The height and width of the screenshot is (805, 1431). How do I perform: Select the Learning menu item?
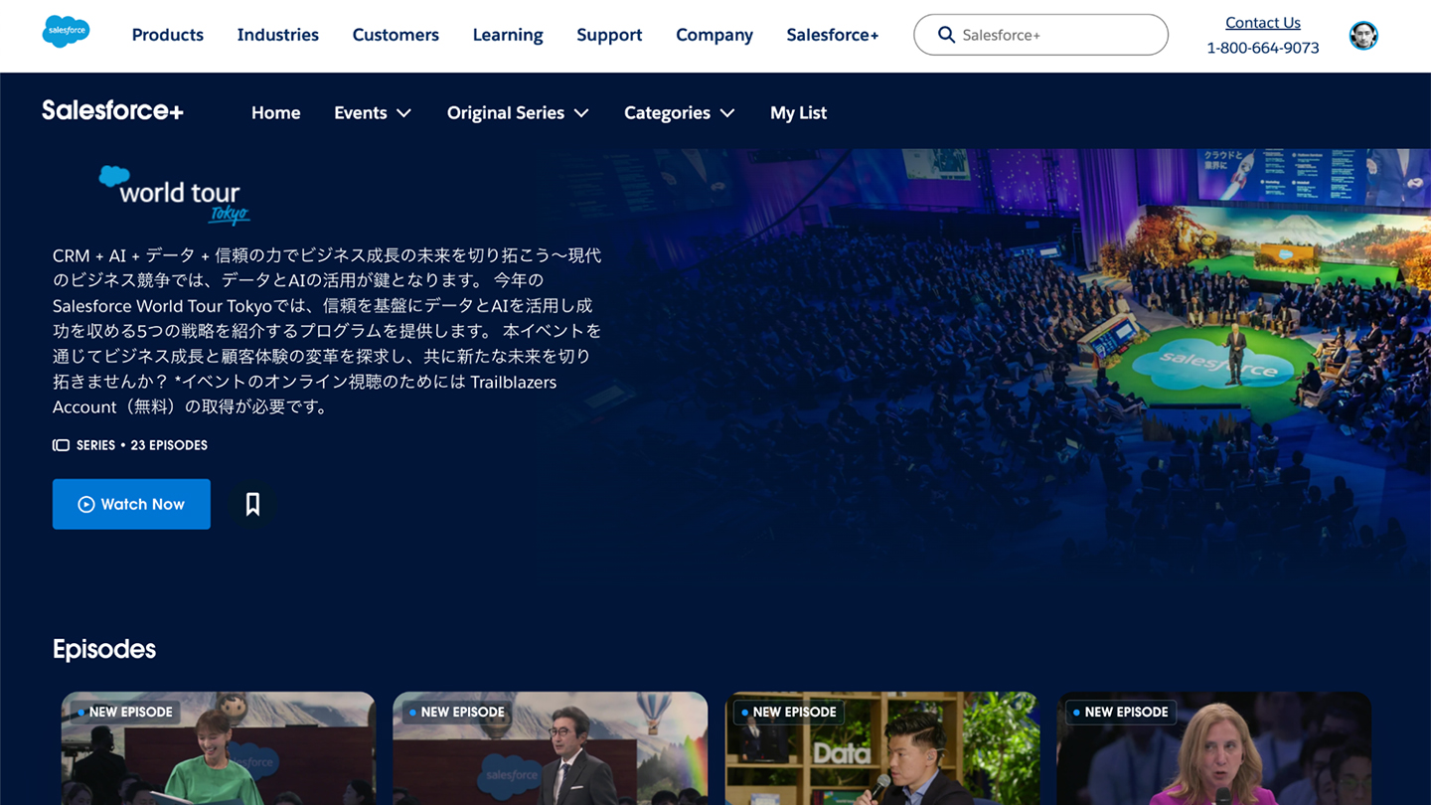507,35
